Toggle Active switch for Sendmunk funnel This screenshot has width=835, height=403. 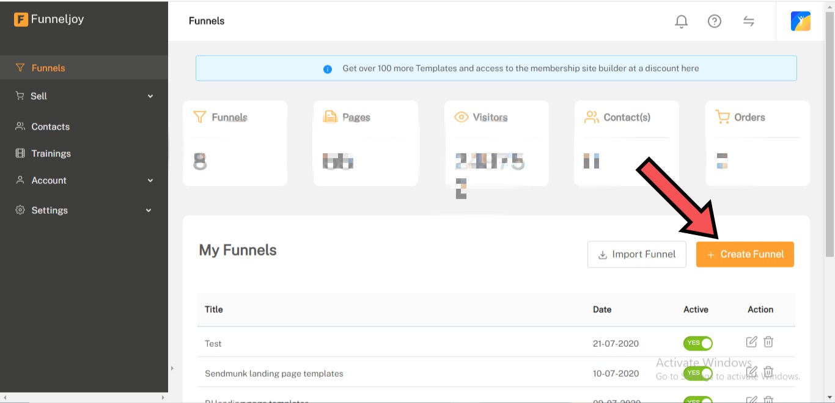698,373
